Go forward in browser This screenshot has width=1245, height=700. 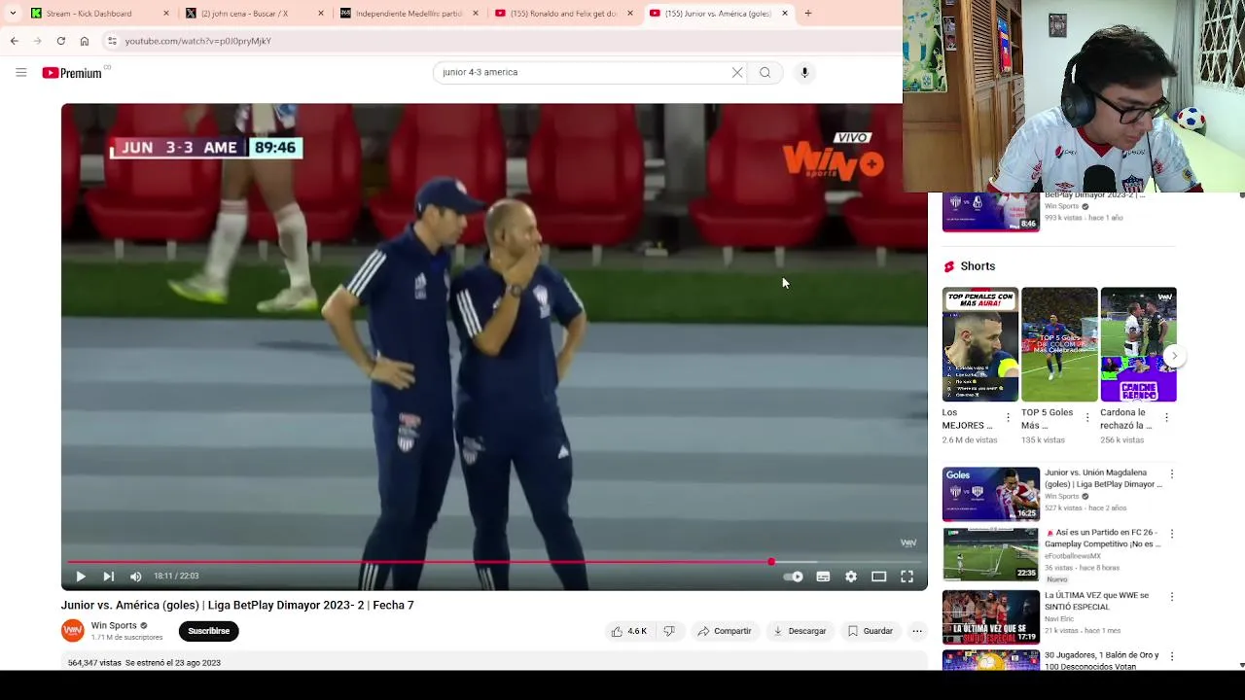37,41
